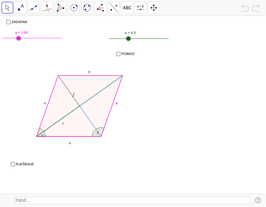Image resolution: width=266 pixels, height=207 pixels.
Task: Activate the Angle measurement tool
Action: [x=100, y=7]
